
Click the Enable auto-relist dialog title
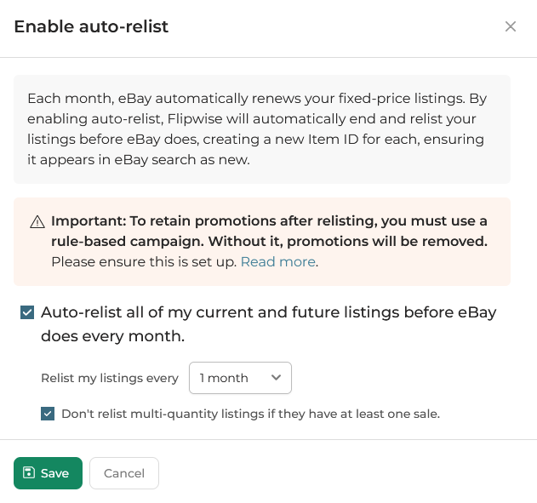(x=91, y=26)
